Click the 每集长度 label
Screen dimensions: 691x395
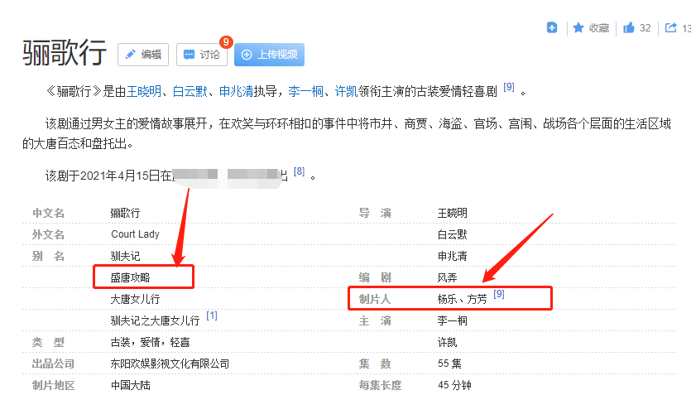coord(381,385)
